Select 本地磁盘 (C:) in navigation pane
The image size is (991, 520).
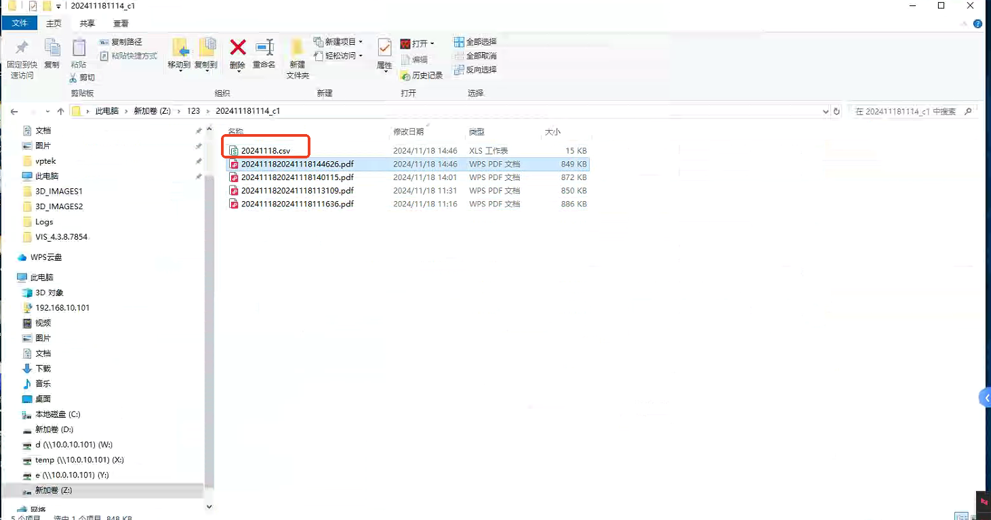(x=51, y=414)
